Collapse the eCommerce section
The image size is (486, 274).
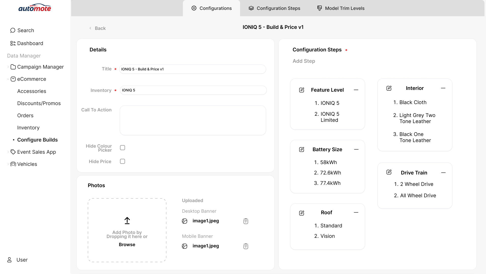[x=8, y=79]
